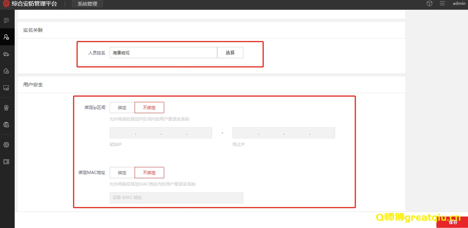Open the monitor settings sidebar icon
The image size is (468, 228).
[x=6, y=88]
